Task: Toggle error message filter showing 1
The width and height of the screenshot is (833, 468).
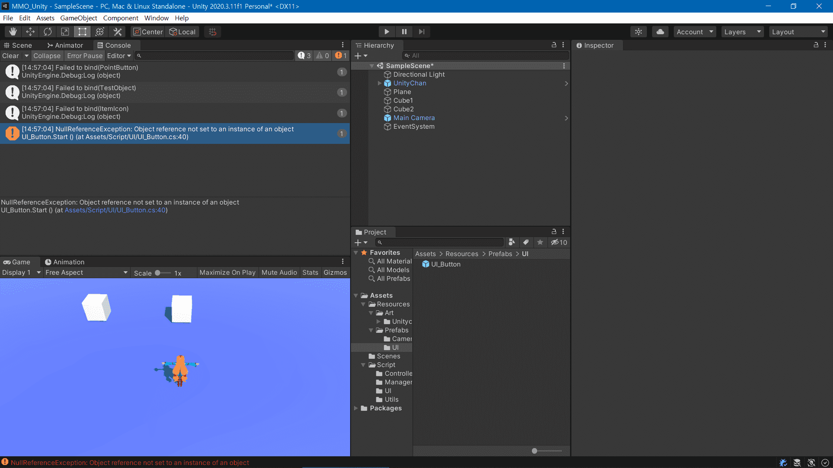Action: pyautogui.click(x=341, y=55)
